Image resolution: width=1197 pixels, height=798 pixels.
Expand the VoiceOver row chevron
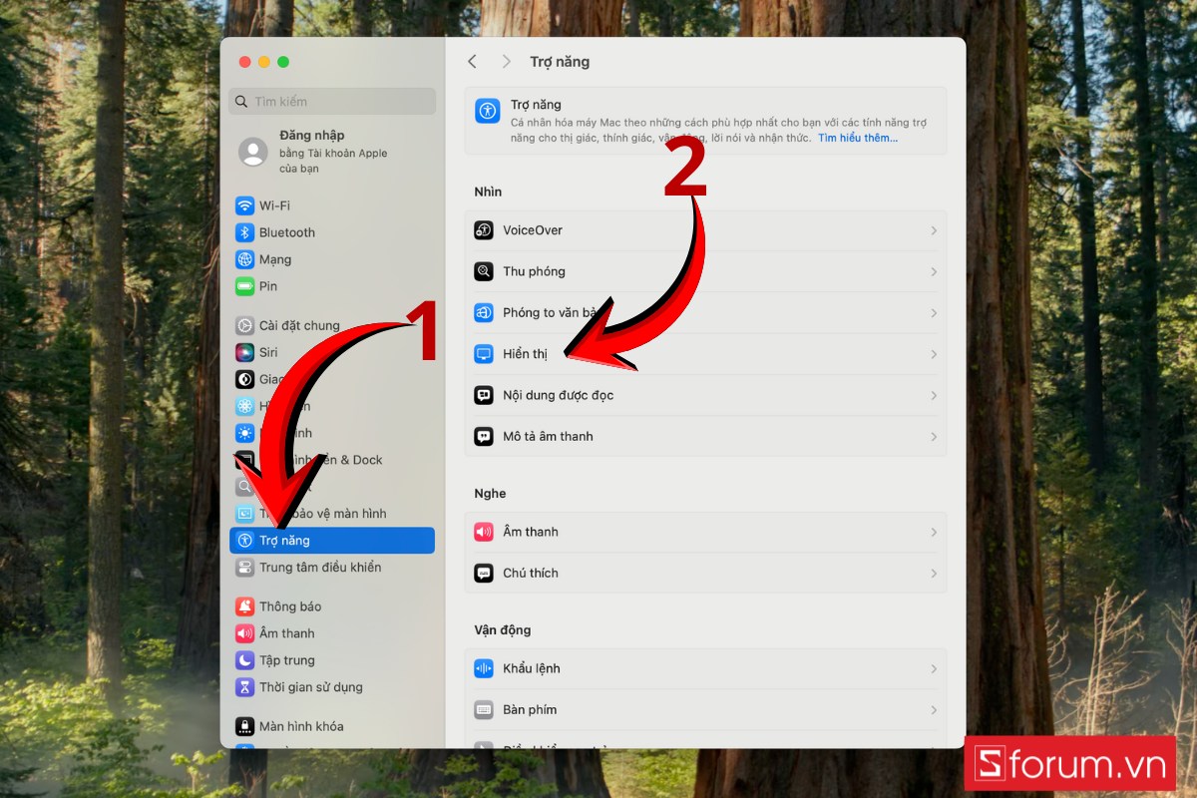[x=934, y=230]
